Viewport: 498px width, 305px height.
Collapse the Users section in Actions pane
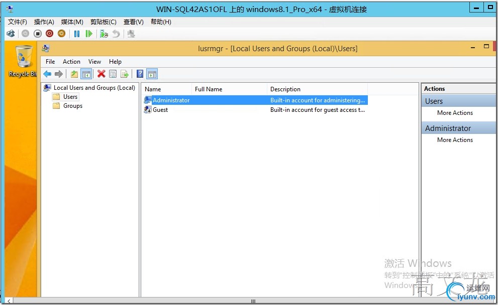pos(459,101)
